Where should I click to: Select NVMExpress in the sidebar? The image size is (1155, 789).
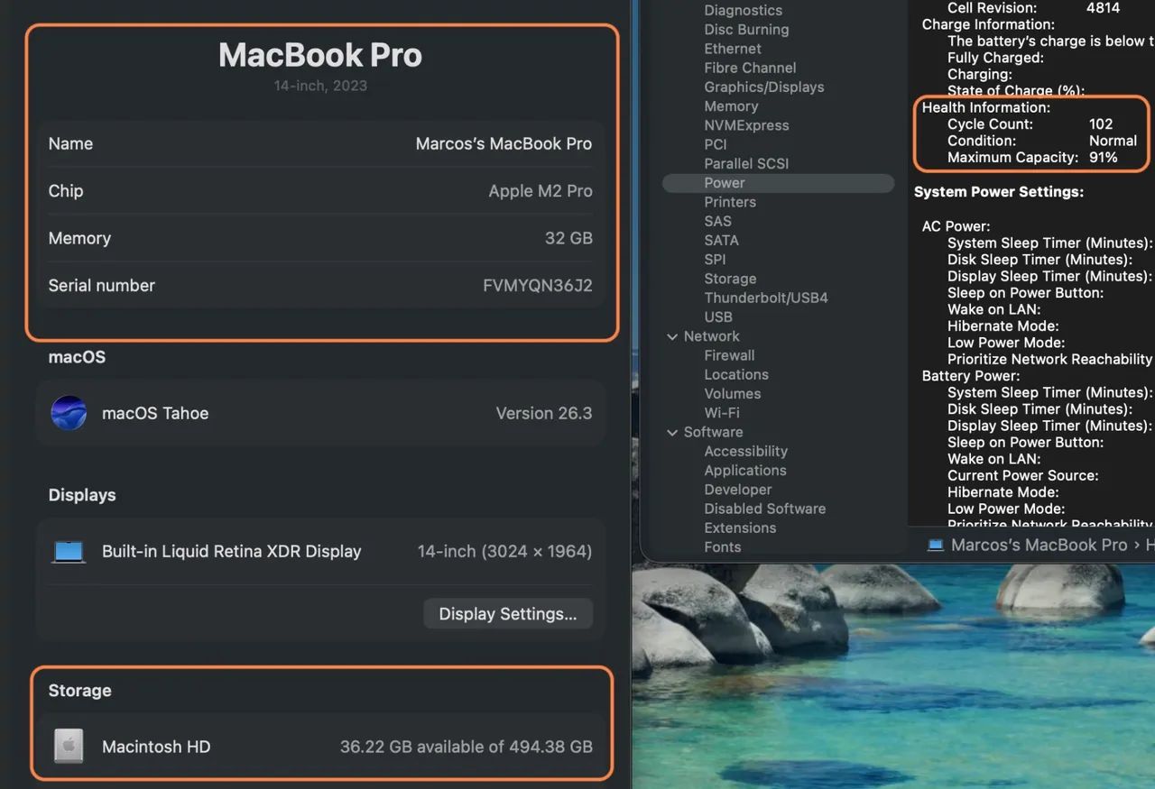coord(746,125)
